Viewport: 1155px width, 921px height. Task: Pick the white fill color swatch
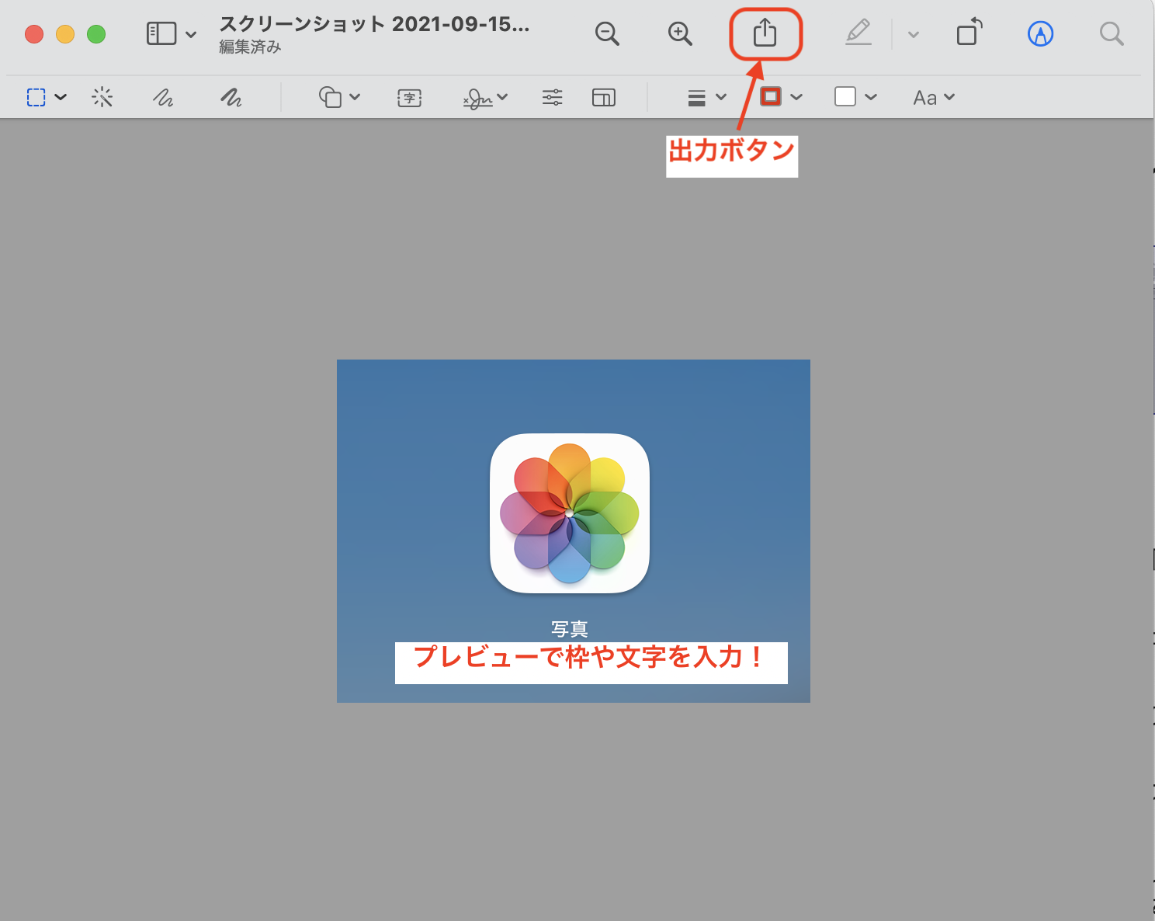click(x=845, y=96)
